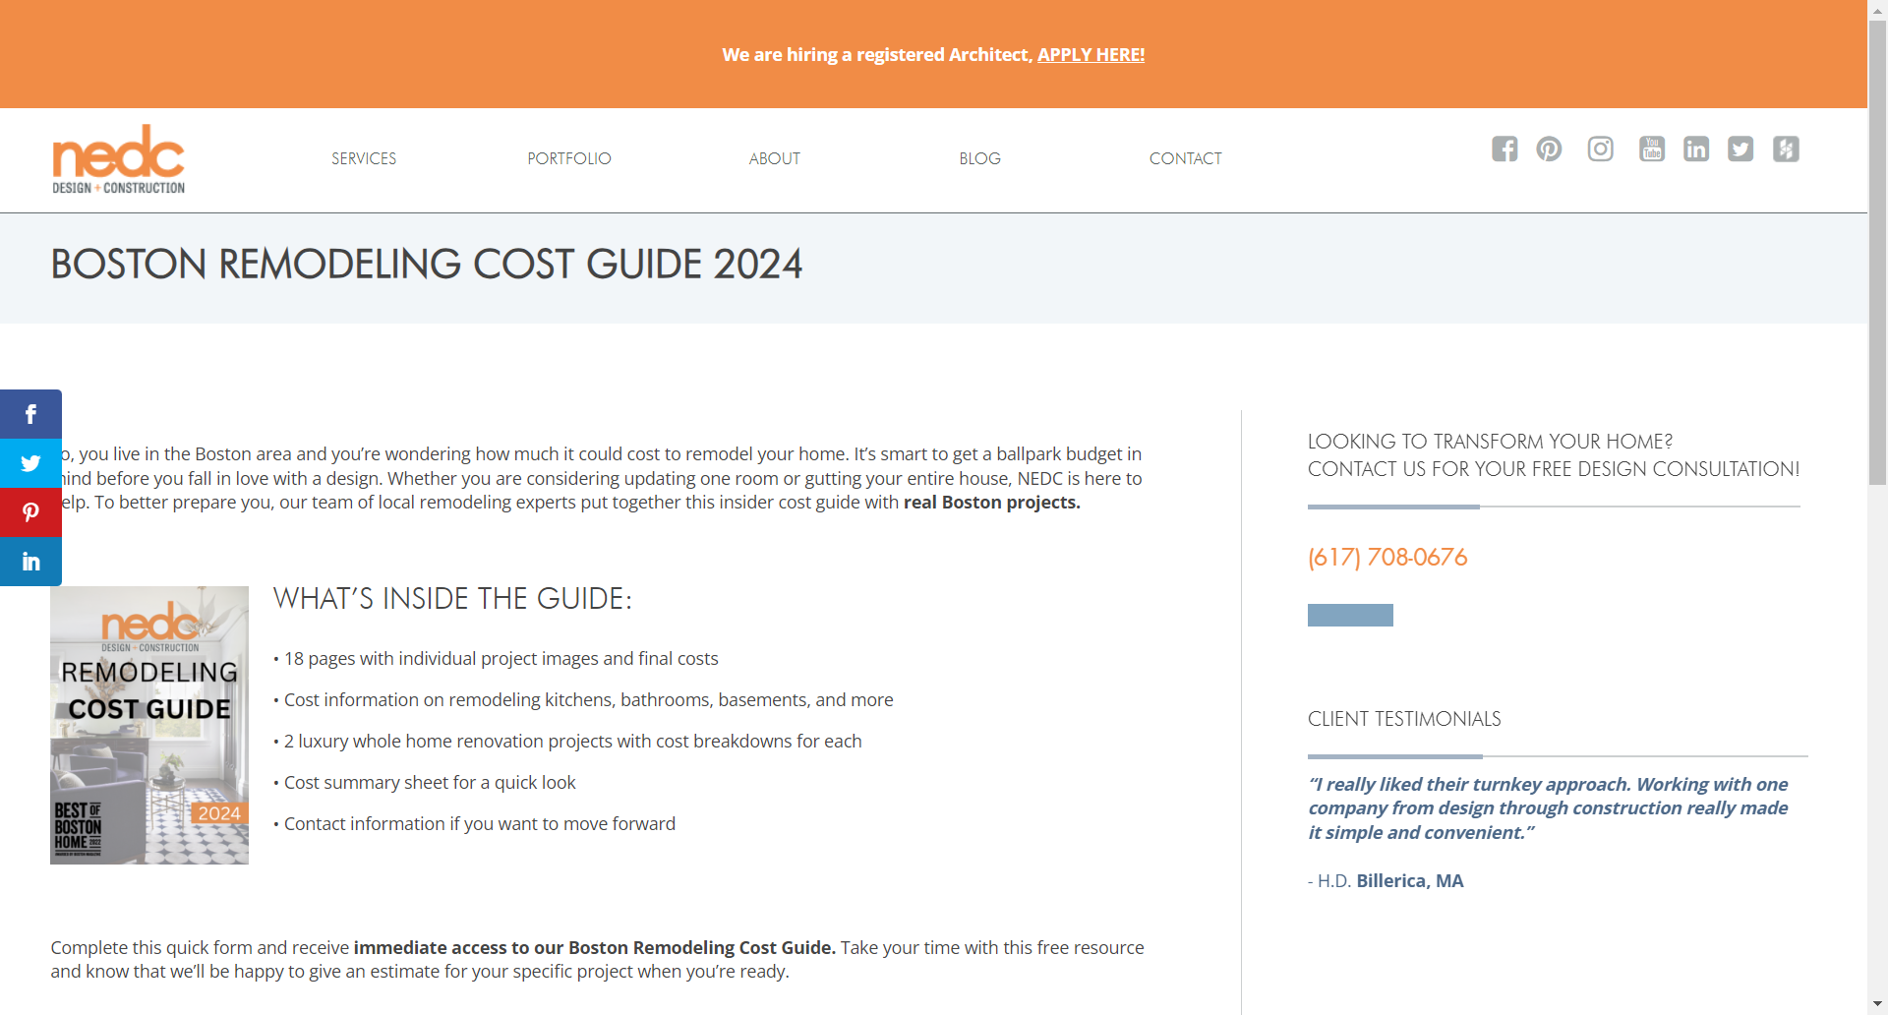1888x1015 pixels.
Task: Expand the ABOUT navigation menu
Action: (774, 157)
